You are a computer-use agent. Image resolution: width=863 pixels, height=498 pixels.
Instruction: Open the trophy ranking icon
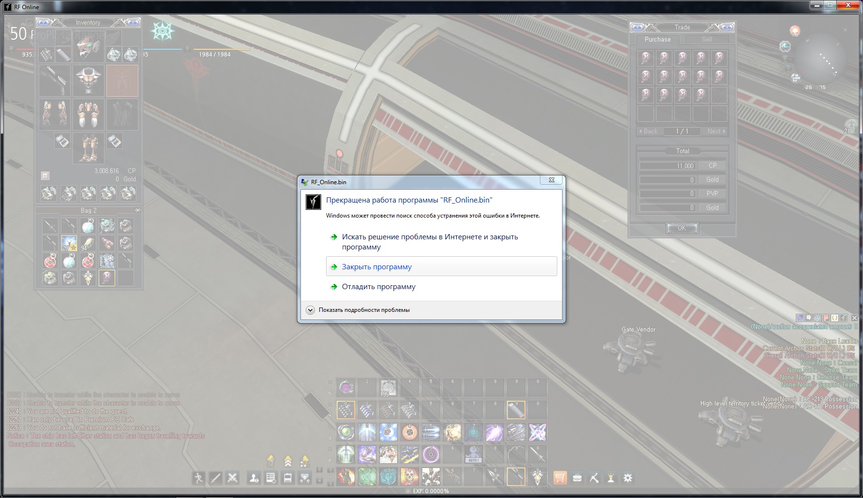click(x=611, y=478)
